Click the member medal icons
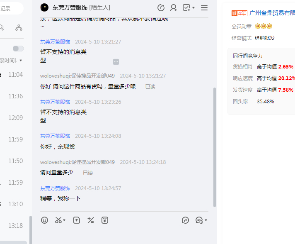 click(264, 26)
